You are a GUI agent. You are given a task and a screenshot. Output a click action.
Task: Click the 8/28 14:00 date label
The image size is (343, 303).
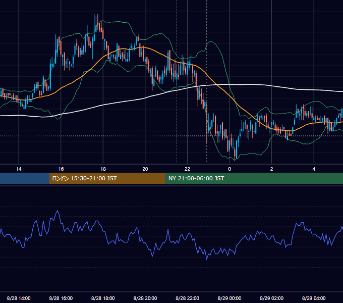point(19,298)
